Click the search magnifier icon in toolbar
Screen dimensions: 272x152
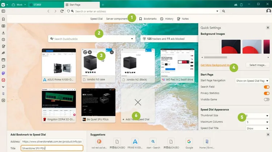pyautogui.click(x=224, y=11)
